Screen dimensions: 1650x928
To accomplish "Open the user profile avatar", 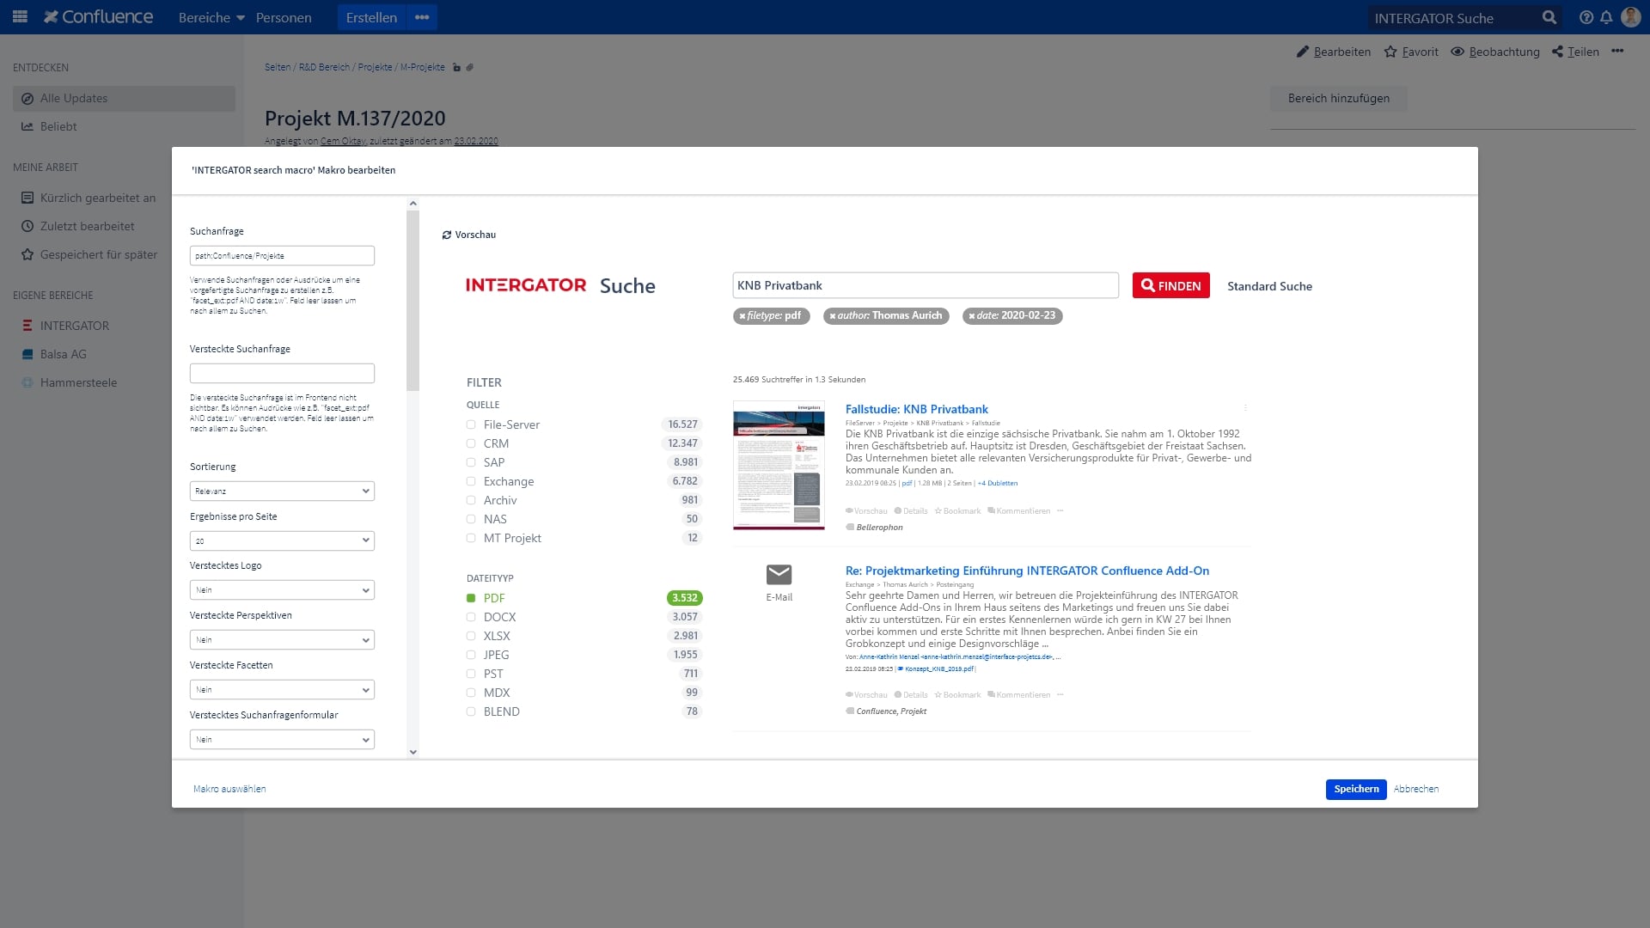I will (1630, 17).
